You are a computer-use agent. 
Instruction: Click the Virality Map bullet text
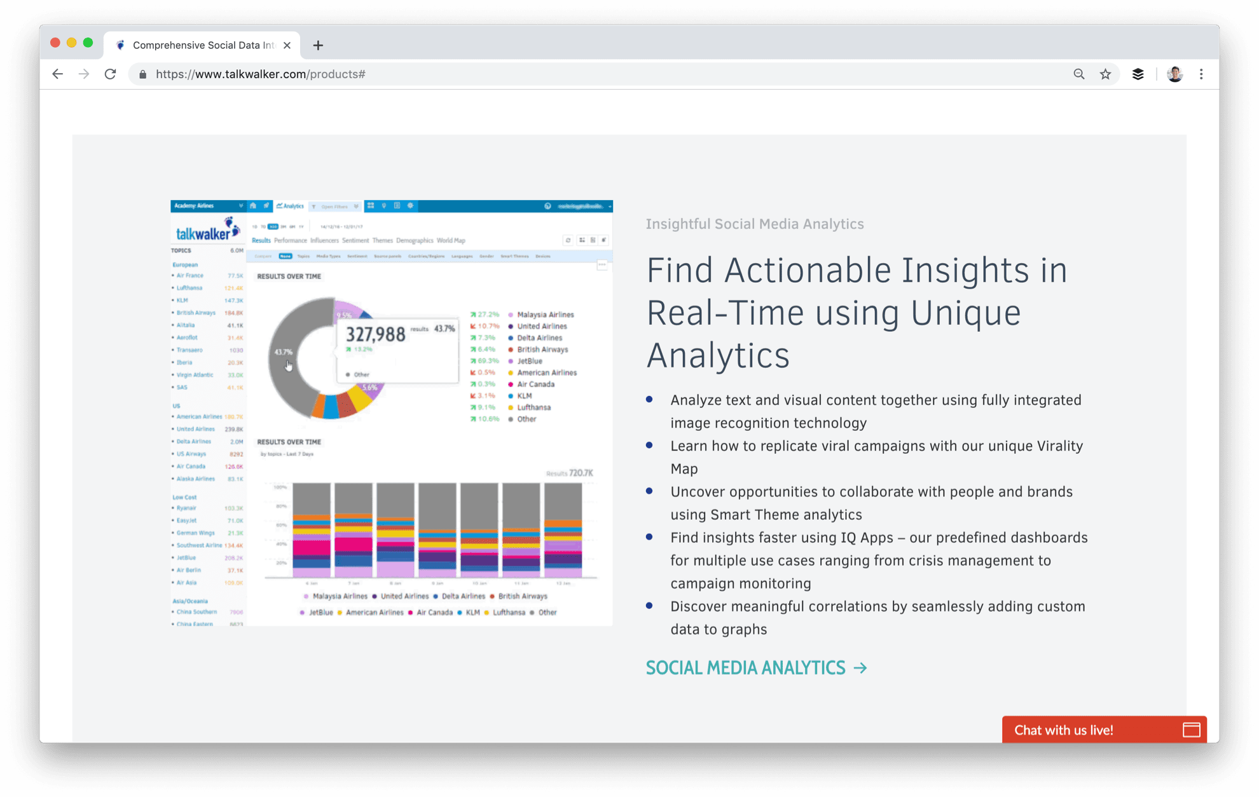coord(876,457)
